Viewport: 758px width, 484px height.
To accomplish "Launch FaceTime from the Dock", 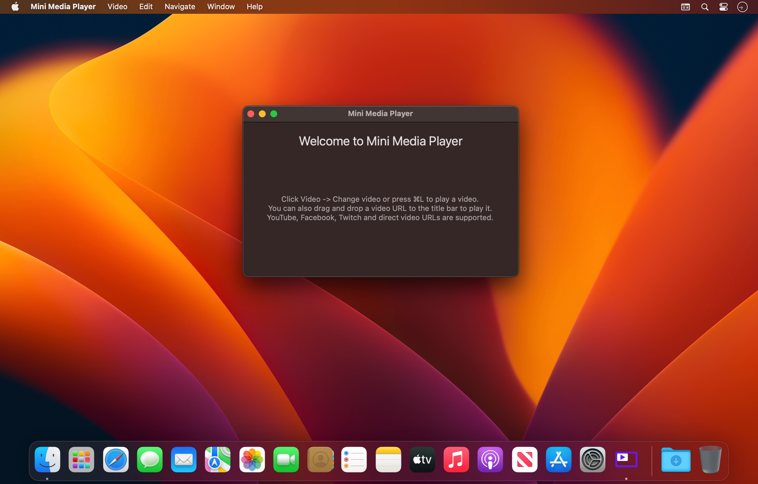I will [x=286, y=459].
